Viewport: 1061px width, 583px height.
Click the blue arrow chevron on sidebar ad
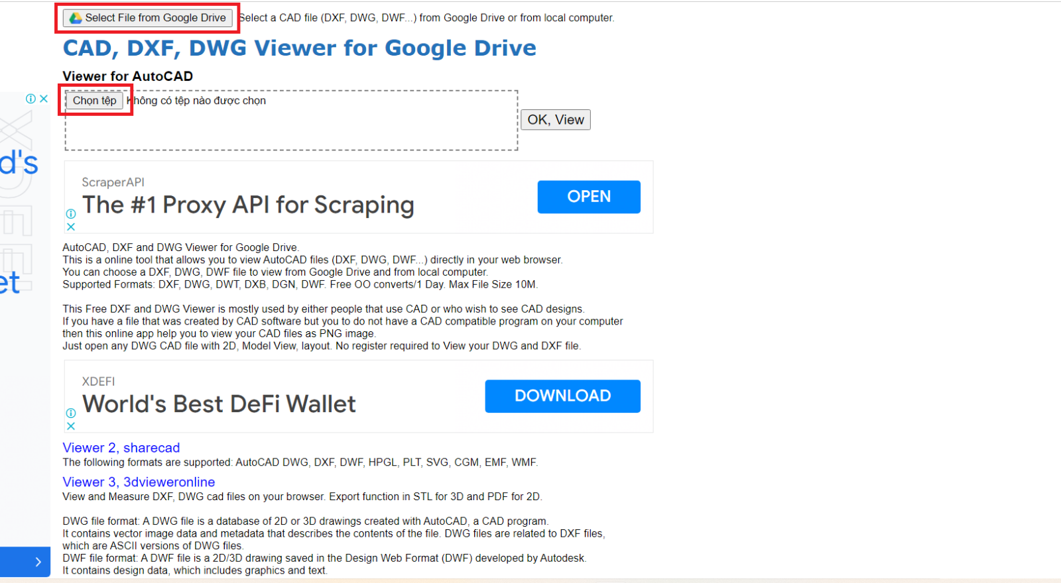(38, 562)
